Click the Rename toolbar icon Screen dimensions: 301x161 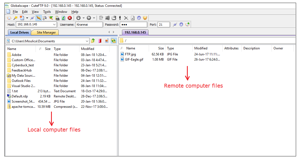coord(108,18)
